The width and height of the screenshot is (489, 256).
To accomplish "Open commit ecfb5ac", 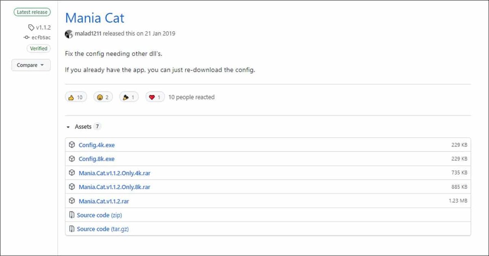I will point(41,38).
